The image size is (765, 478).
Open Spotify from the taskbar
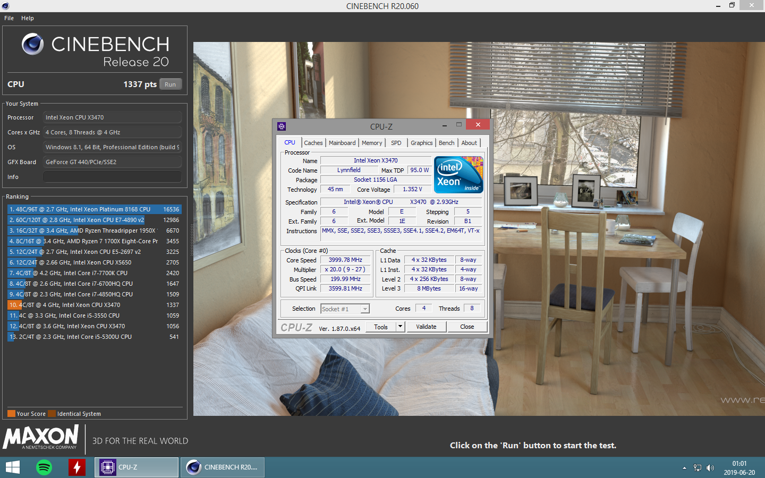tap(44, 467)
